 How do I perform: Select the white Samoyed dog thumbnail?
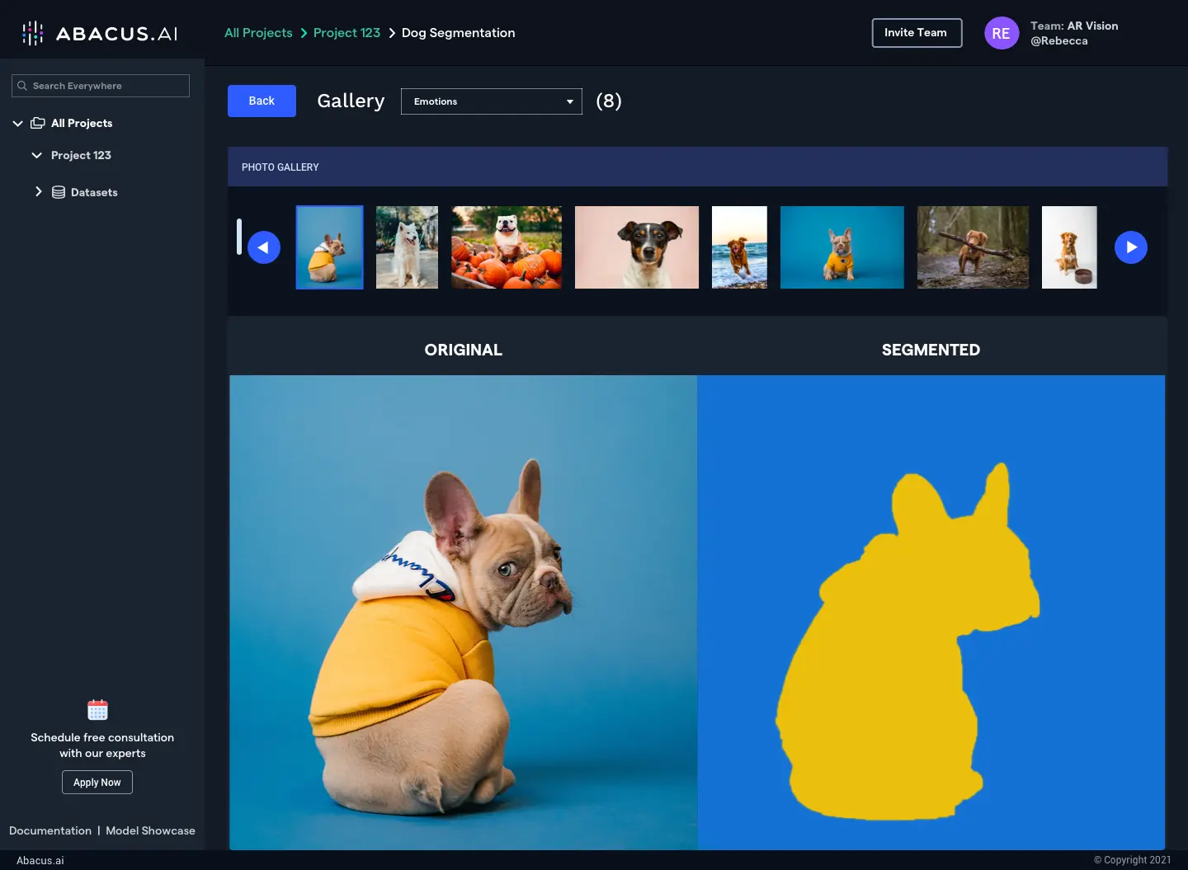point(407,247)
